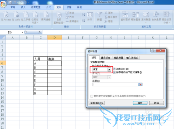Click the Office button logo
This screenshot has height=129, width=174.
point(3,4)
